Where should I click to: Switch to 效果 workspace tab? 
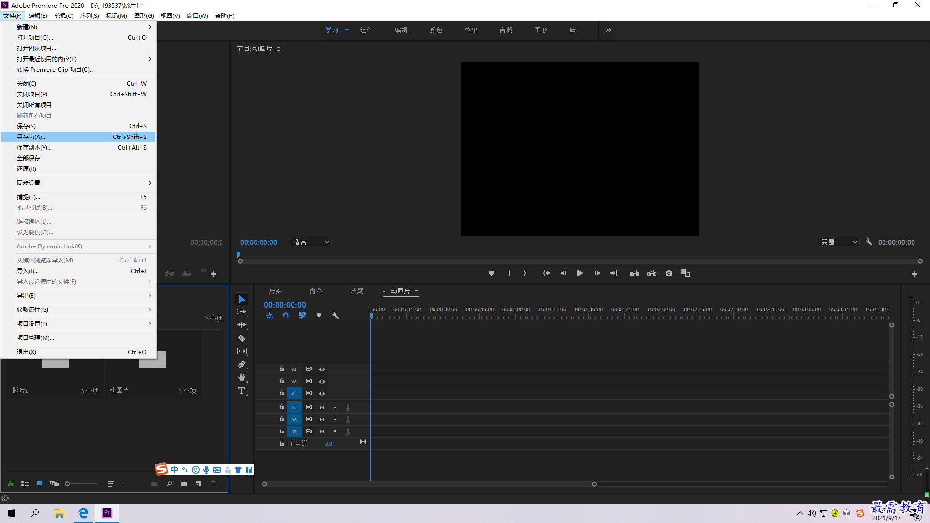click(x=471, y=30)
